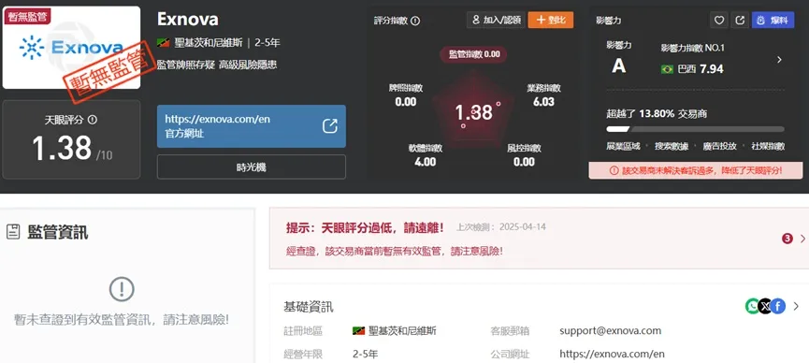
Task: Click 2-5年 in 經營年限 row
Action: (366, 355)
